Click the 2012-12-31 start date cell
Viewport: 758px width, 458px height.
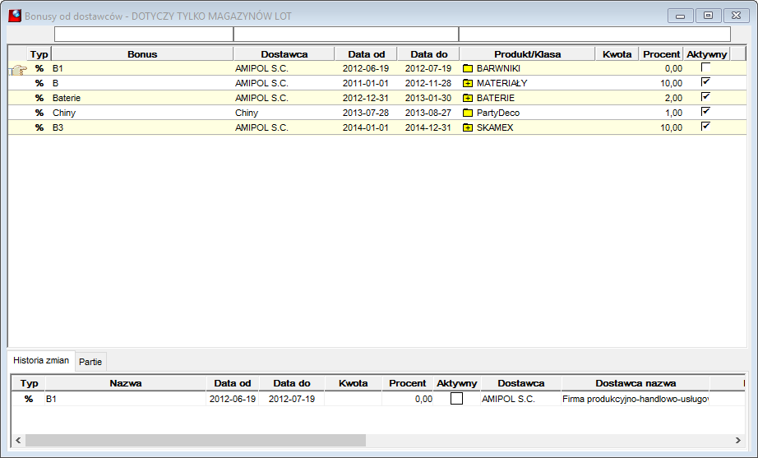(x=366, y=98)
